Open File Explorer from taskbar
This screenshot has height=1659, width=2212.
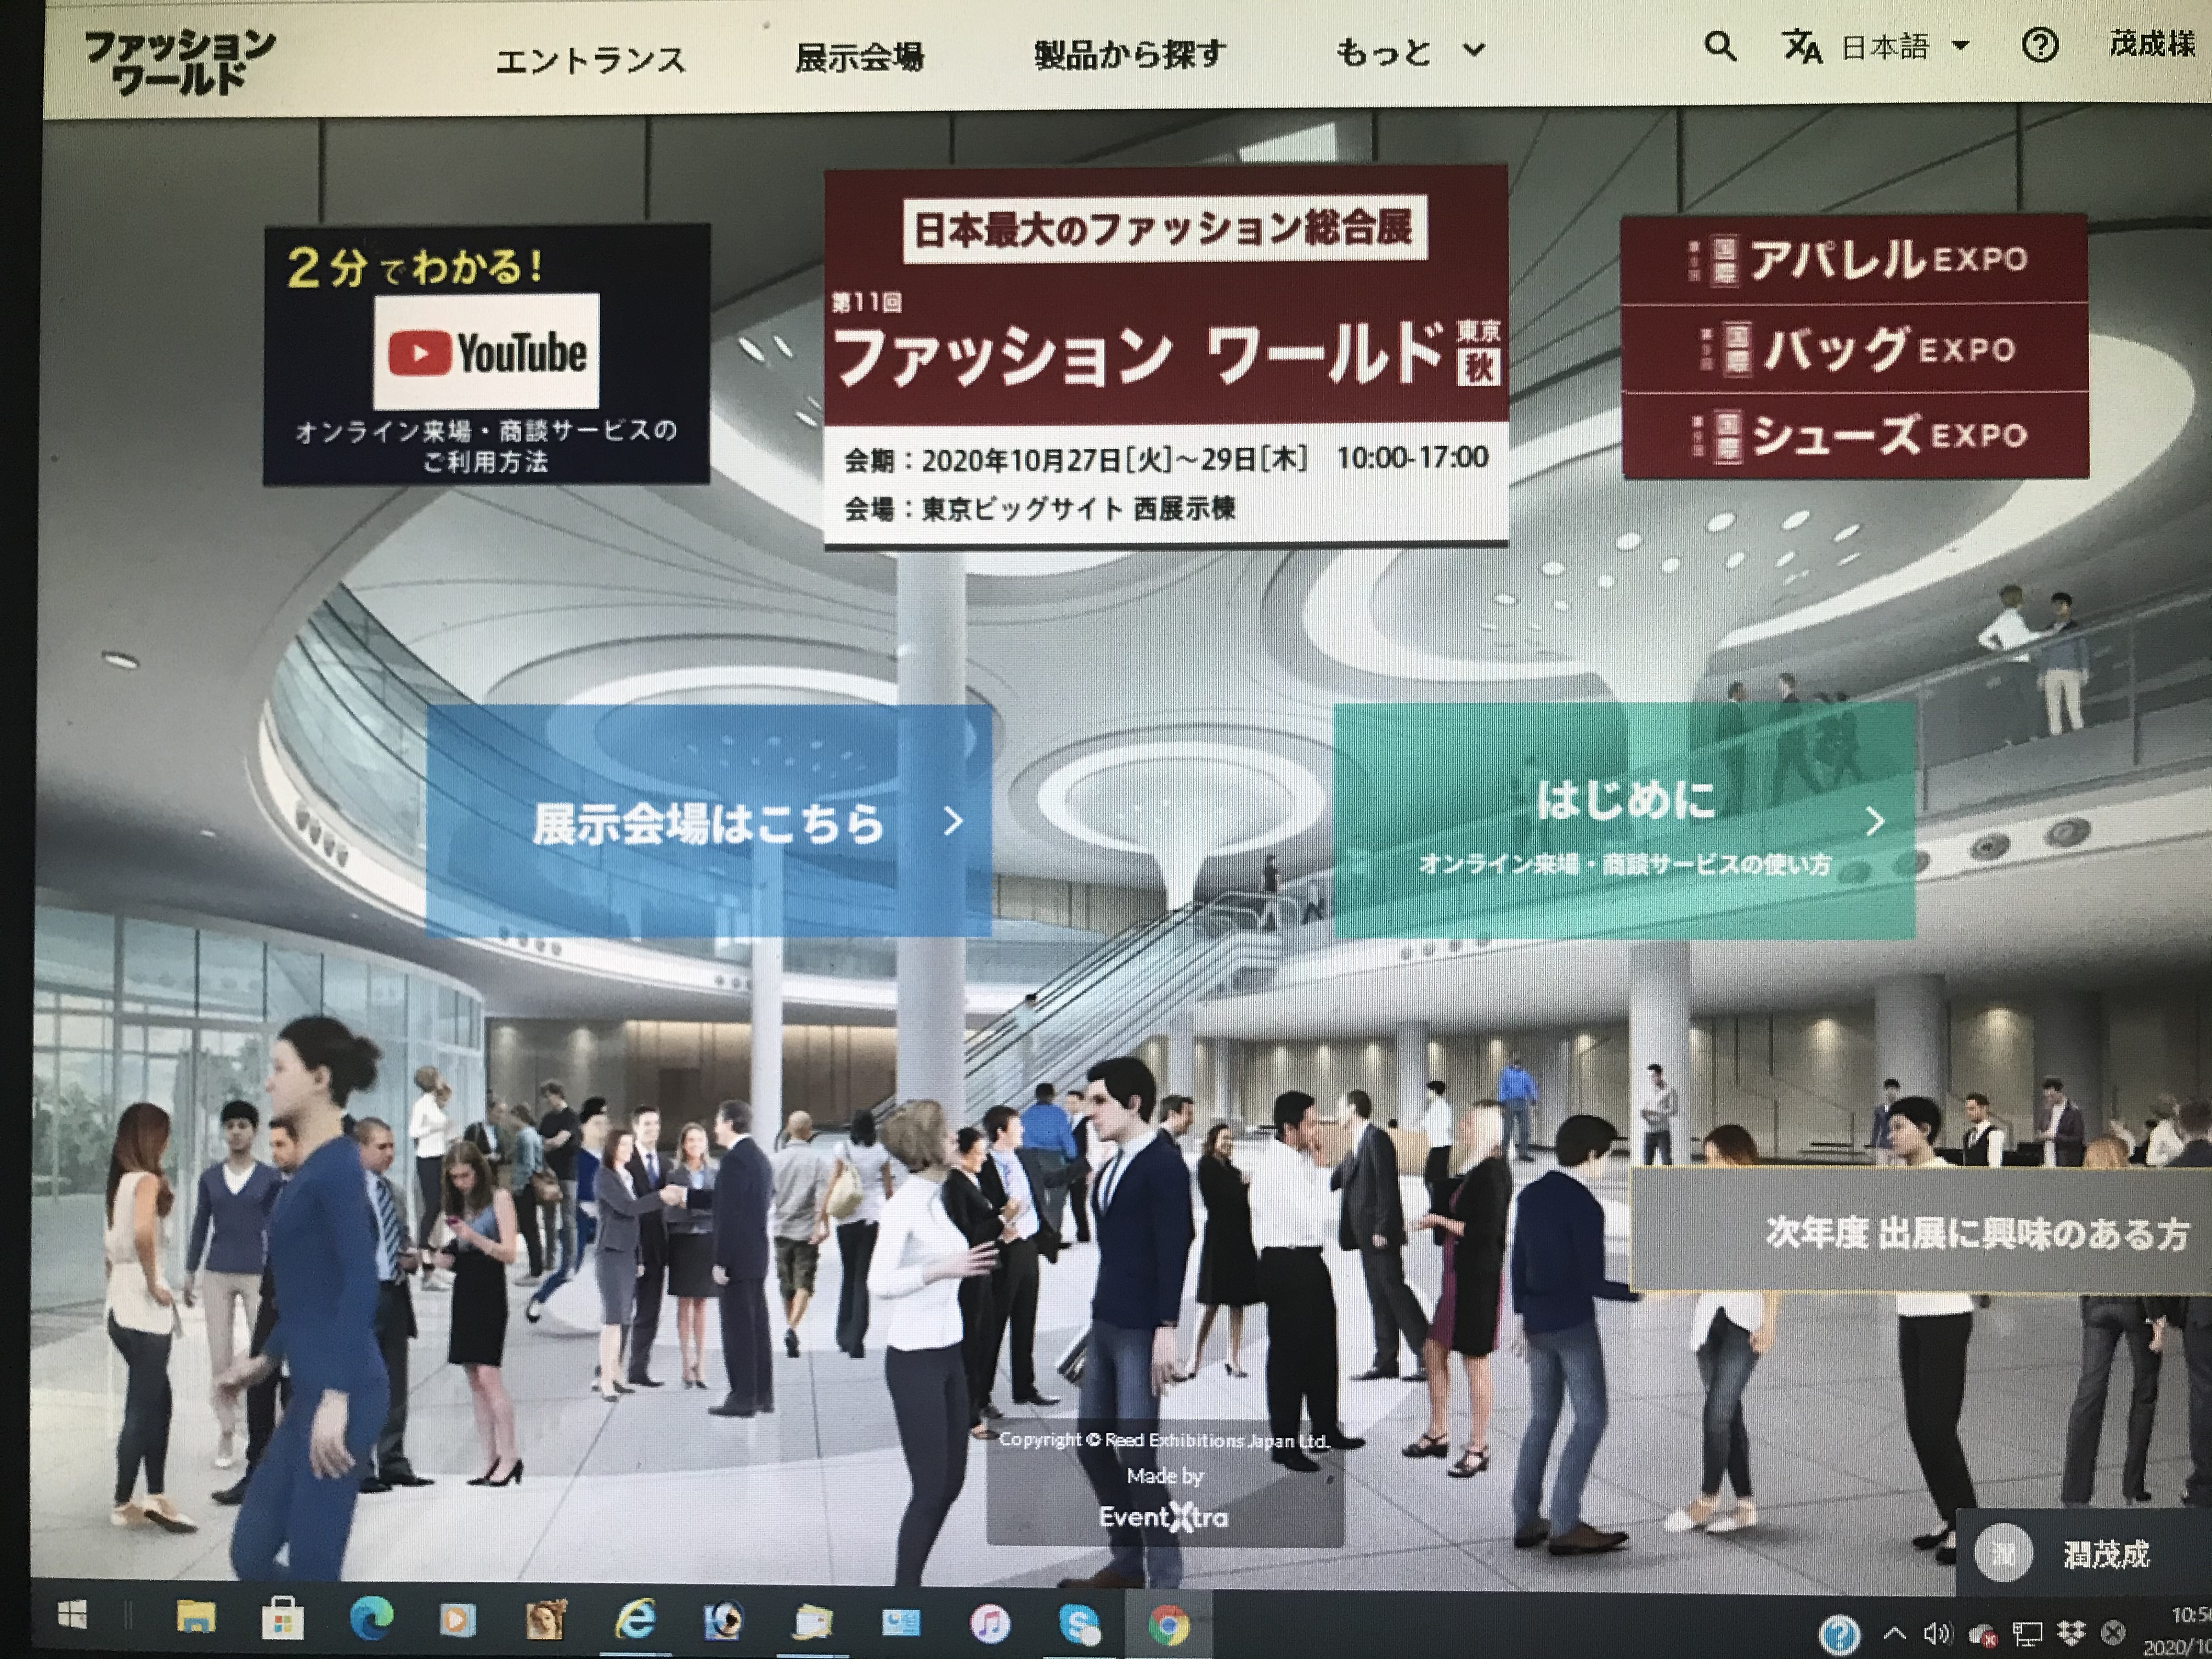pos(196,1617)
